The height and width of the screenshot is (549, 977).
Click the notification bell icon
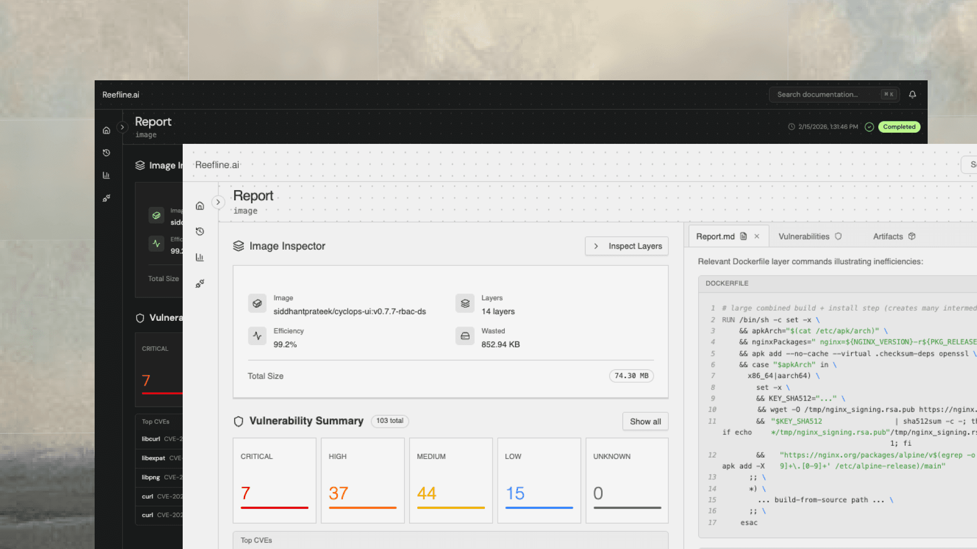912,95
